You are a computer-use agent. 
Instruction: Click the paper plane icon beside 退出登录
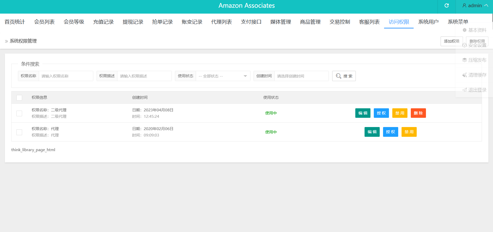(464, 90)
